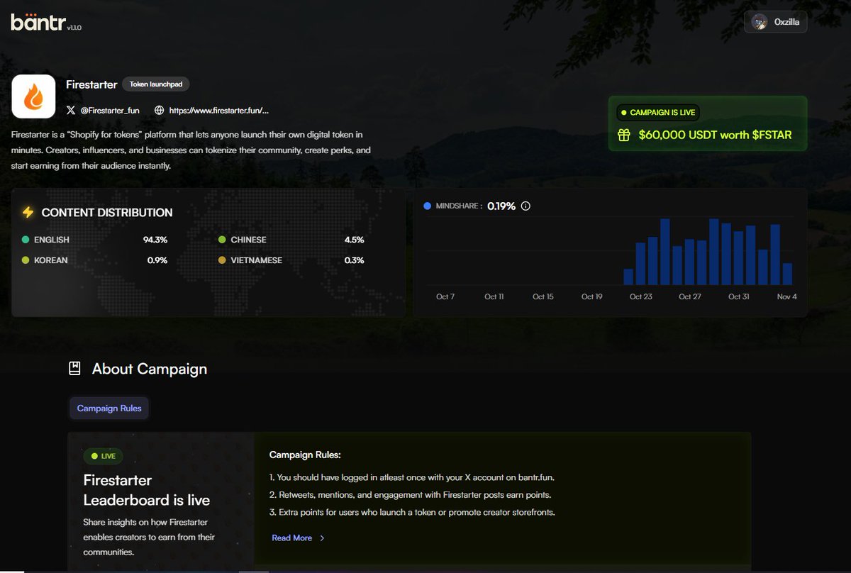Click the Chinese language color dot
The height and width of the screenshot is (573, 851).
click(222, 240)
